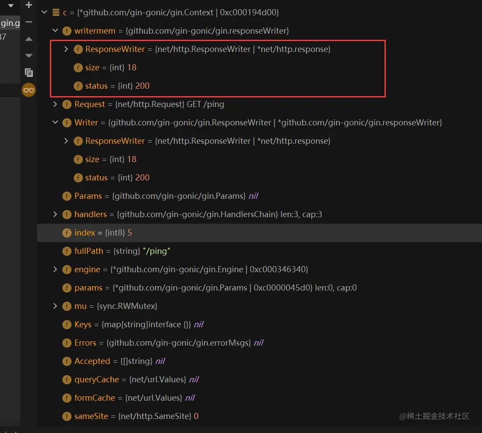This screenshot has width=482, height=433.
Task: Click the field icon beside writermem
Action: pyautogui.click(x=67, y=31)
